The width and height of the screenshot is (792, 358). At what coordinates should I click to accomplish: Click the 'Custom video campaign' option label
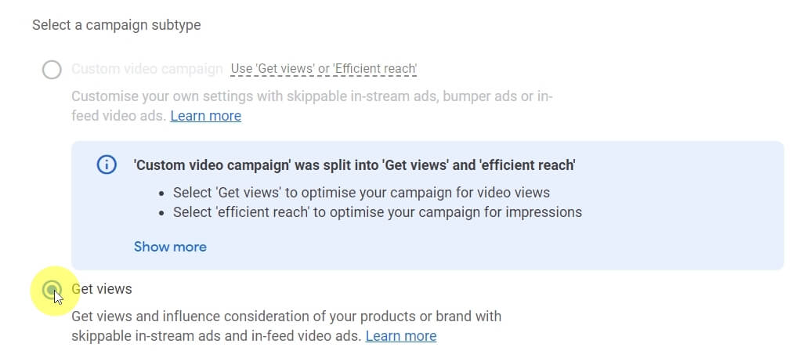click(147, 69)
